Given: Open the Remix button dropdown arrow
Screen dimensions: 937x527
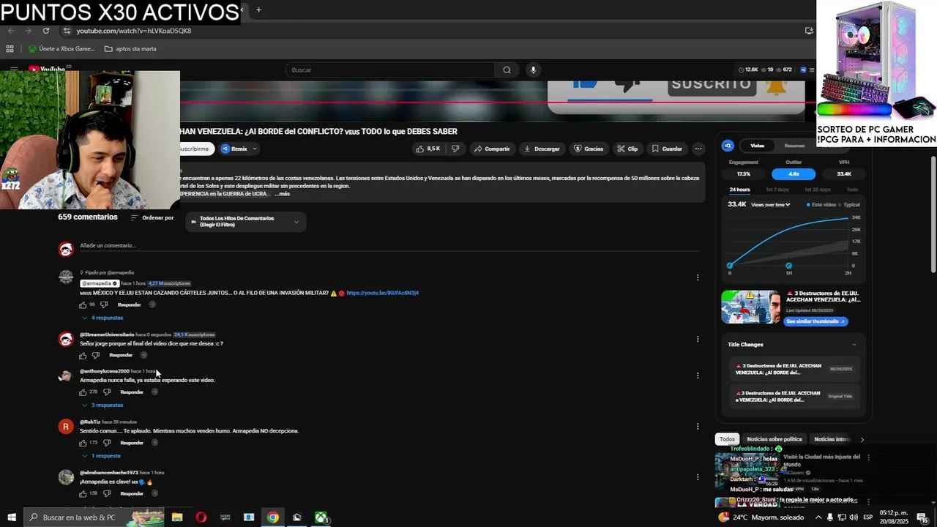Looking at the screenshot, I should click(255, 149).
